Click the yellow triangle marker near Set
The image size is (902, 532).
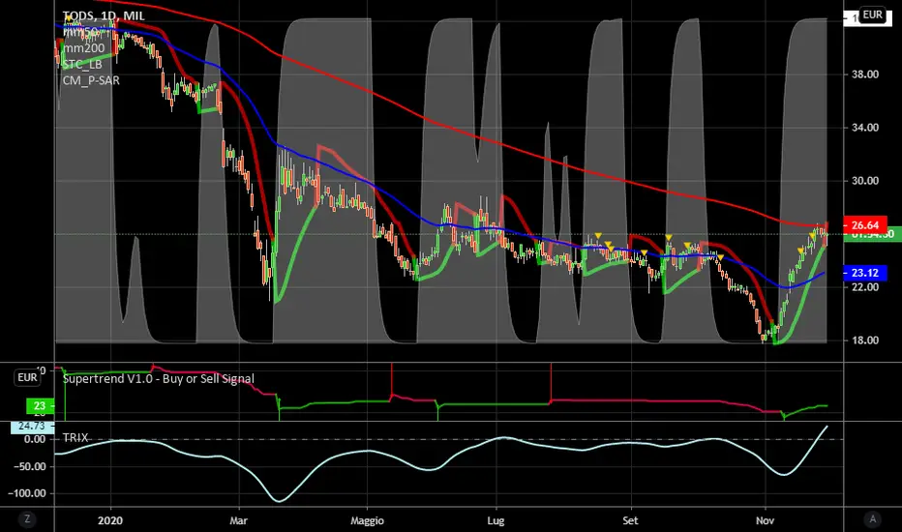pos(644,253)
